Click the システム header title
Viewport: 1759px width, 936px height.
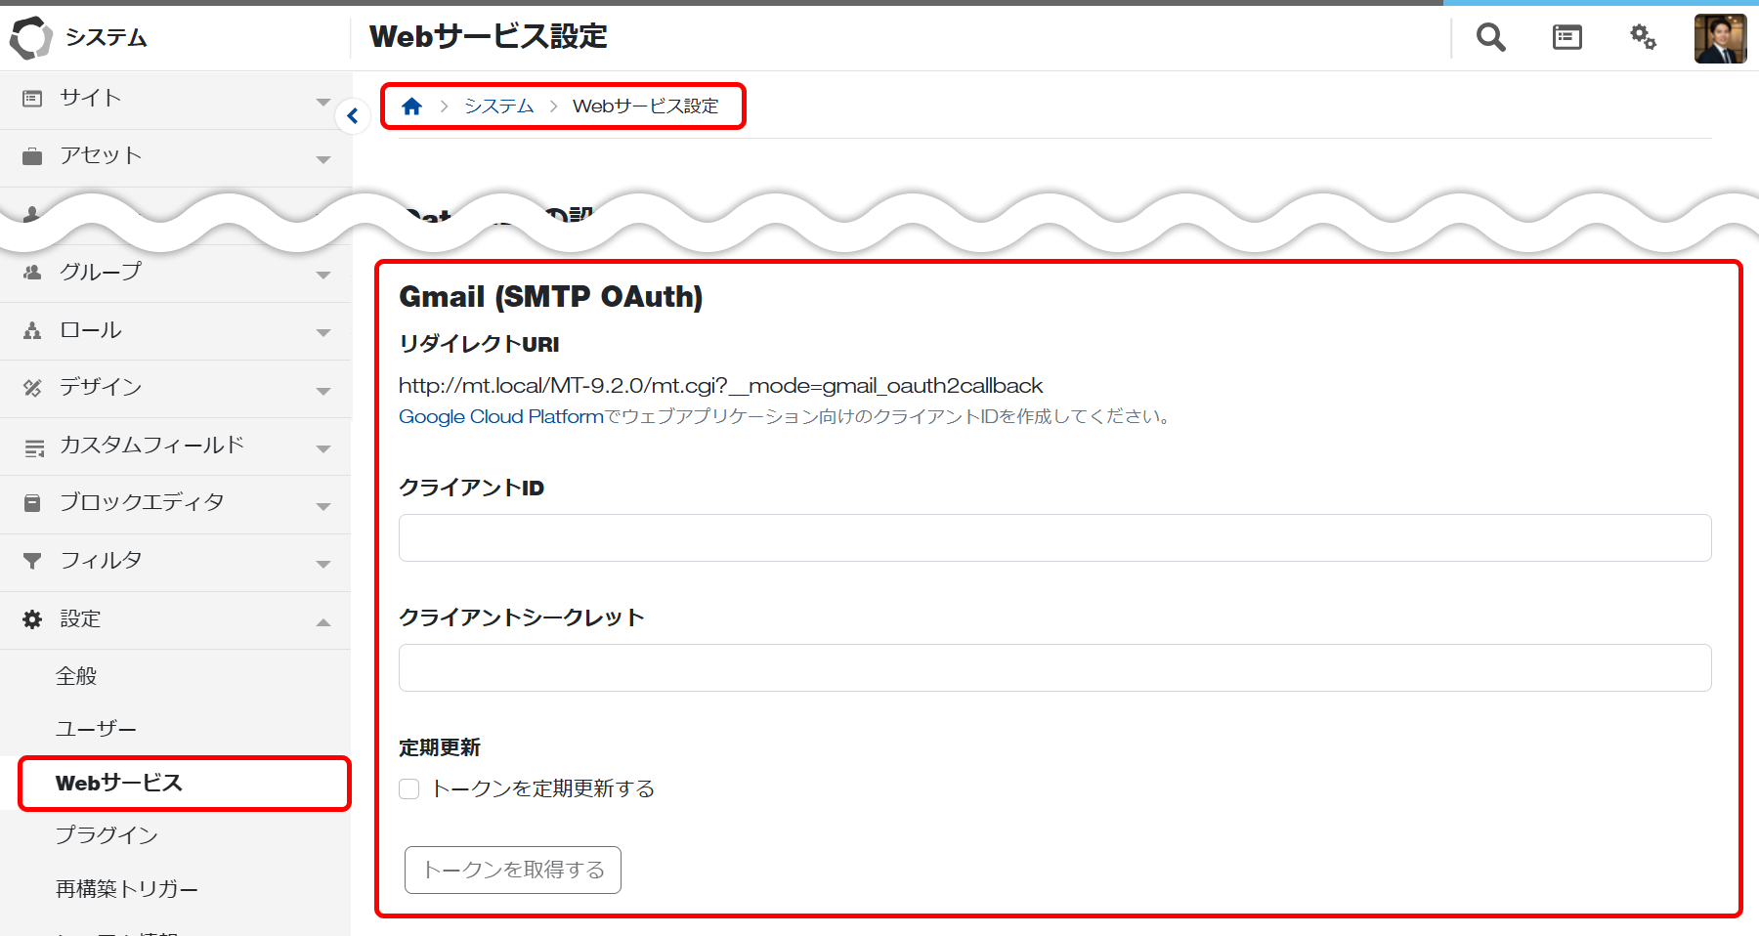pos(106,37)
